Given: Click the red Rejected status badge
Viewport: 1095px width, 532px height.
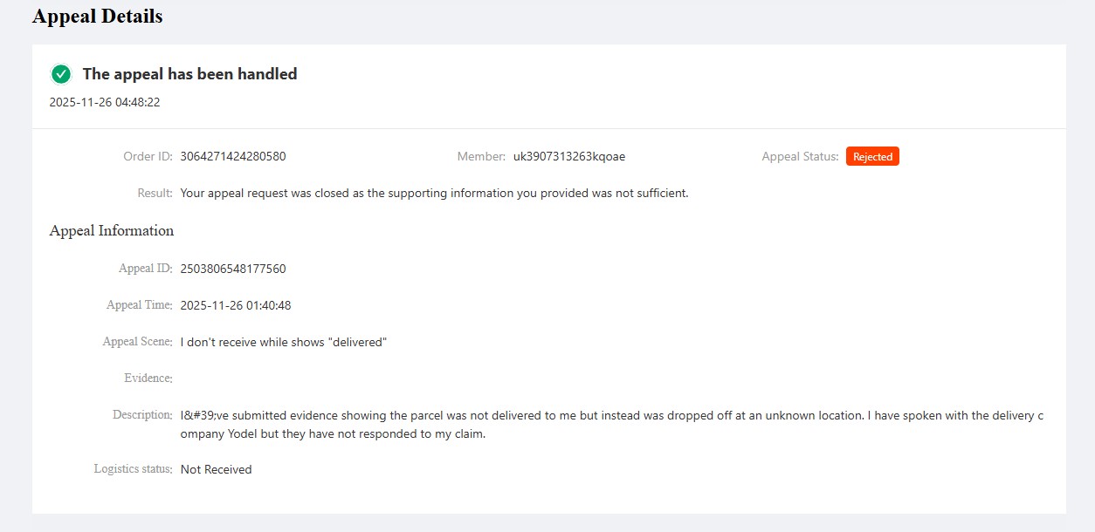Looking at the screenshot, I should click(872, 157).
